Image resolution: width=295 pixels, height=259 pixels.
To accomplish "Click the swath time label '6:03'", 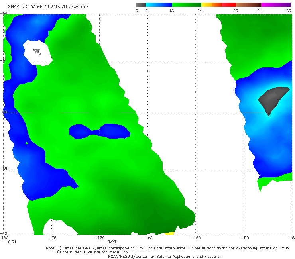I will pos(112,242).
